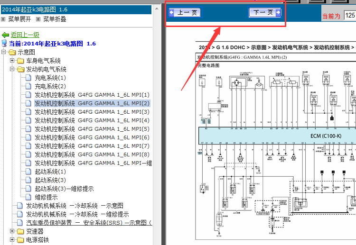Viewport: 356px width, 245px height.
Task: Click page icon beside MPI(1) entry
Action: tap(28, 95)
